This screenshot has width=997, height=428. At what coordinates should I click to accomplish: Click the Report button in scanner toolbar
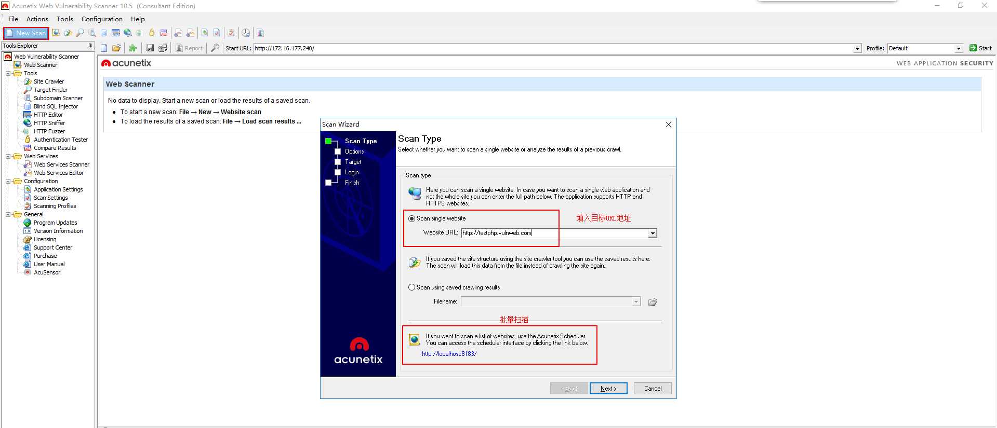(x=189, y=48)
